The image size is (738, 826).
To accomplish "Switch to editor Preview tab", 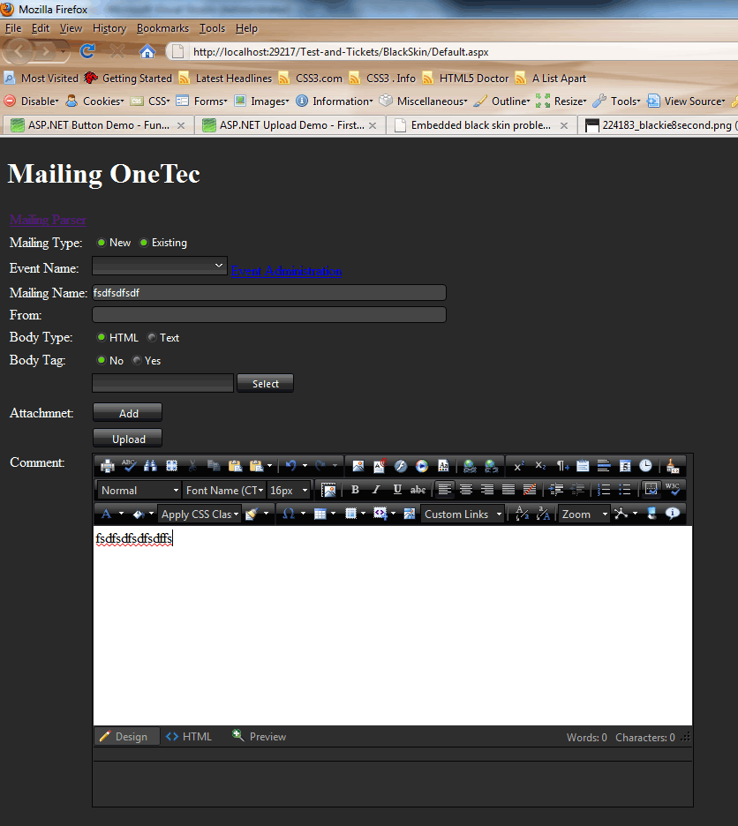I will [259, 737].
